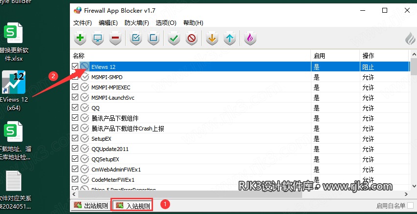This screenshot has height=214, width=417.
Task: Open the 帮助(H) menu
Action: [x=193, y=23]
